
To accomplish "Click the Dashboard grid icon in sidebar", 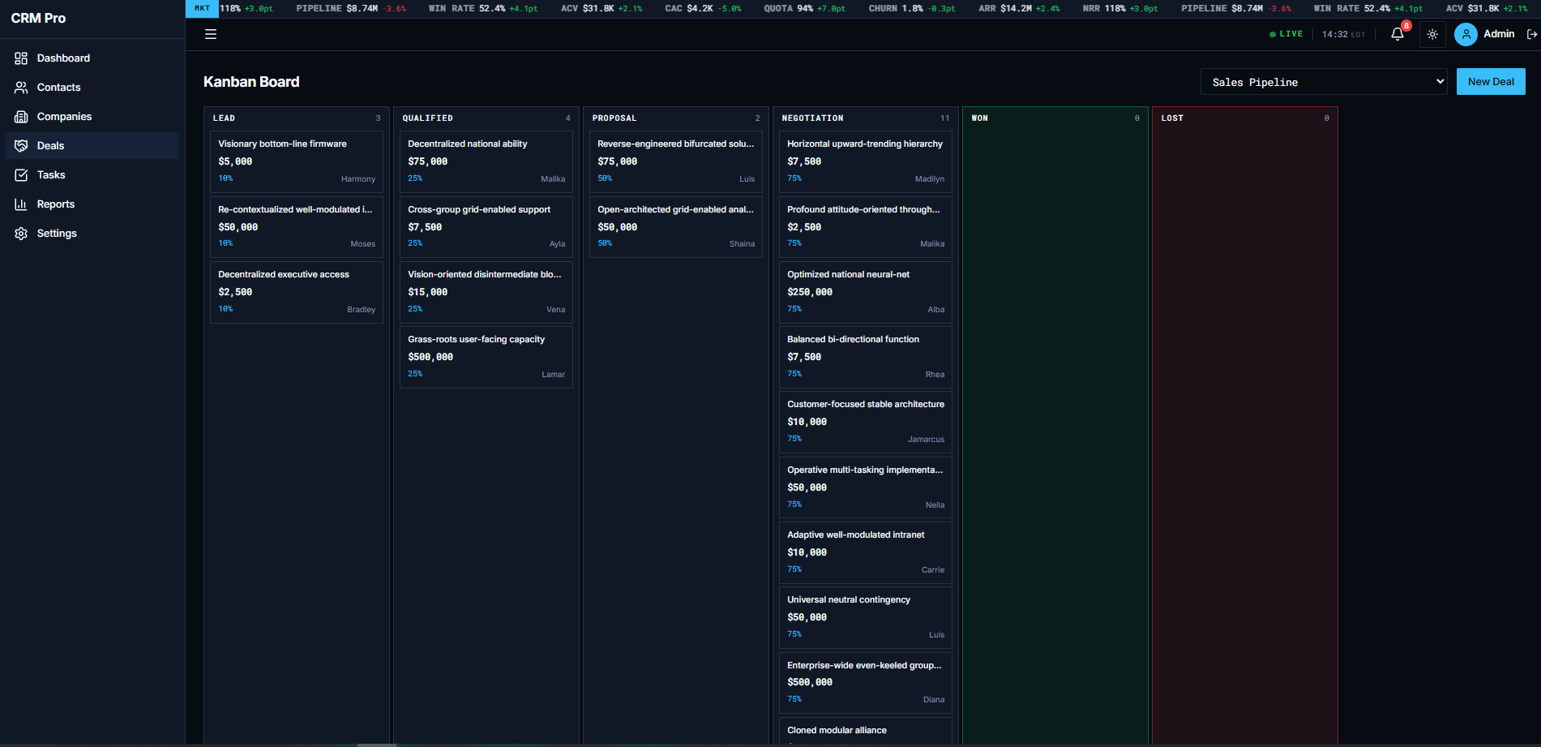I will [x=21, y=58].
